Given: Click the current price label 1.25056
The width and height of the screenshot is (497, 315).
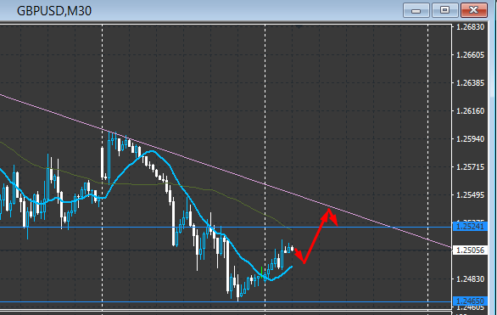Looking at the screenshot, I should click(x=470, y=250).
